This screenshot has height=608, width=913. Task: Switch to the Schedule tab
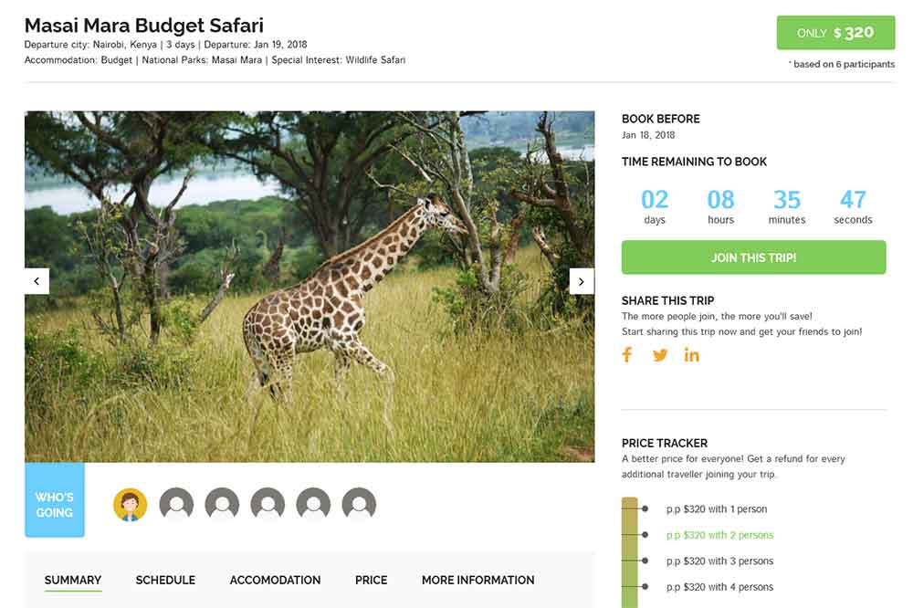click(x=165, y=580)
